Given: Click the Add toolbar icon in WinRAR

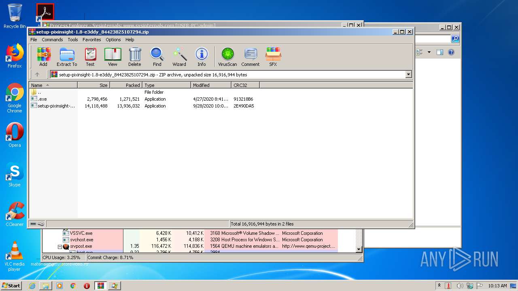Looking at the screenshot, I should tap(43, 57).
